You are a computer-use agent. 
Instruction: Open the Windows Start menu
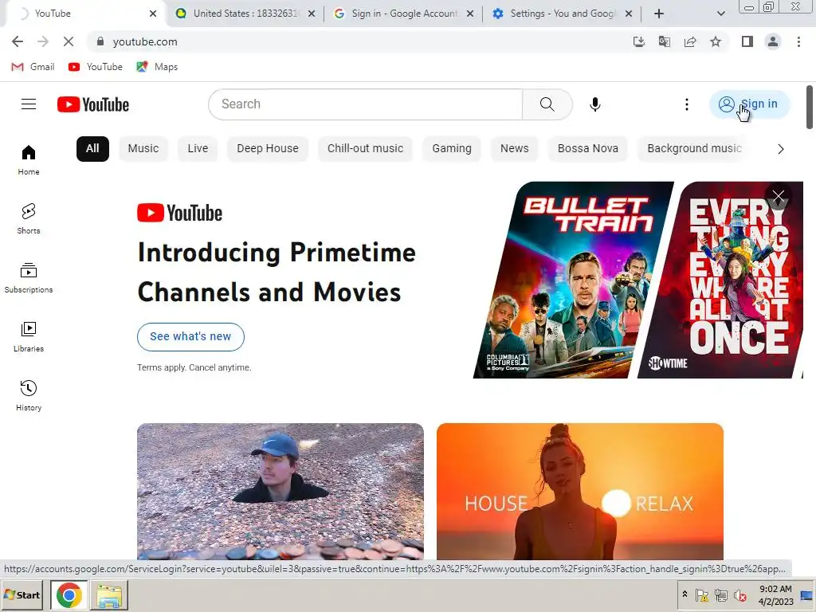pyautogui.click(x=22, y=594)
